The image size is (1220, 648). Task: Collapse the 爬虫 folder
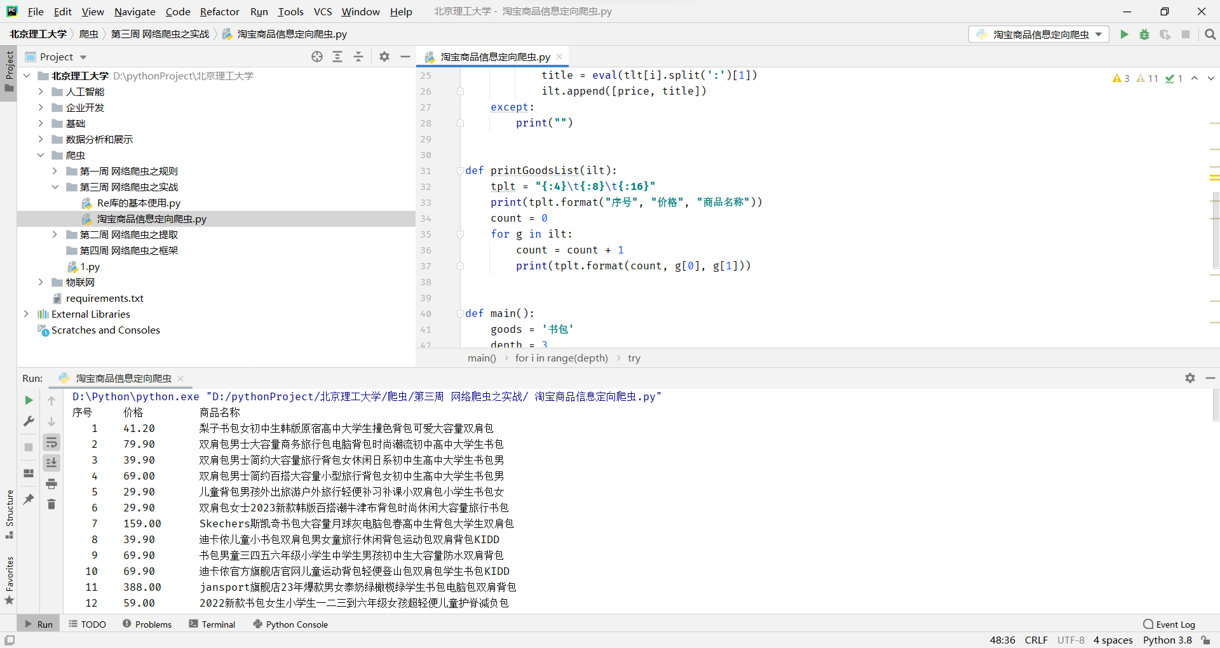(41, 155)
